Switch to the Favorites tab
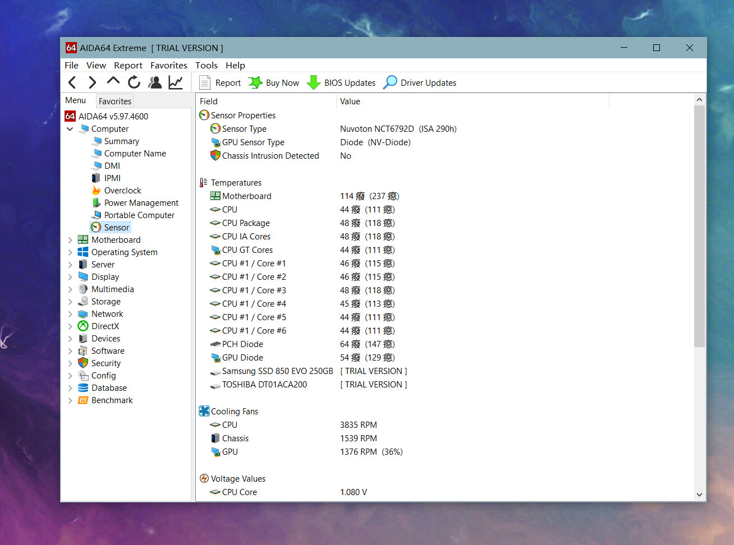Image resolution: width=734 pixels, height=545 pixels. point(115,101)
